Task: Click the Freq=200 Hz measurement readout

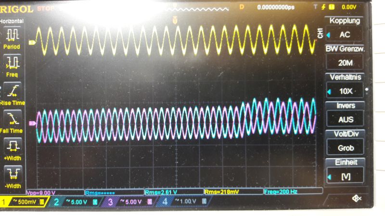Action: tap(293, 191)
